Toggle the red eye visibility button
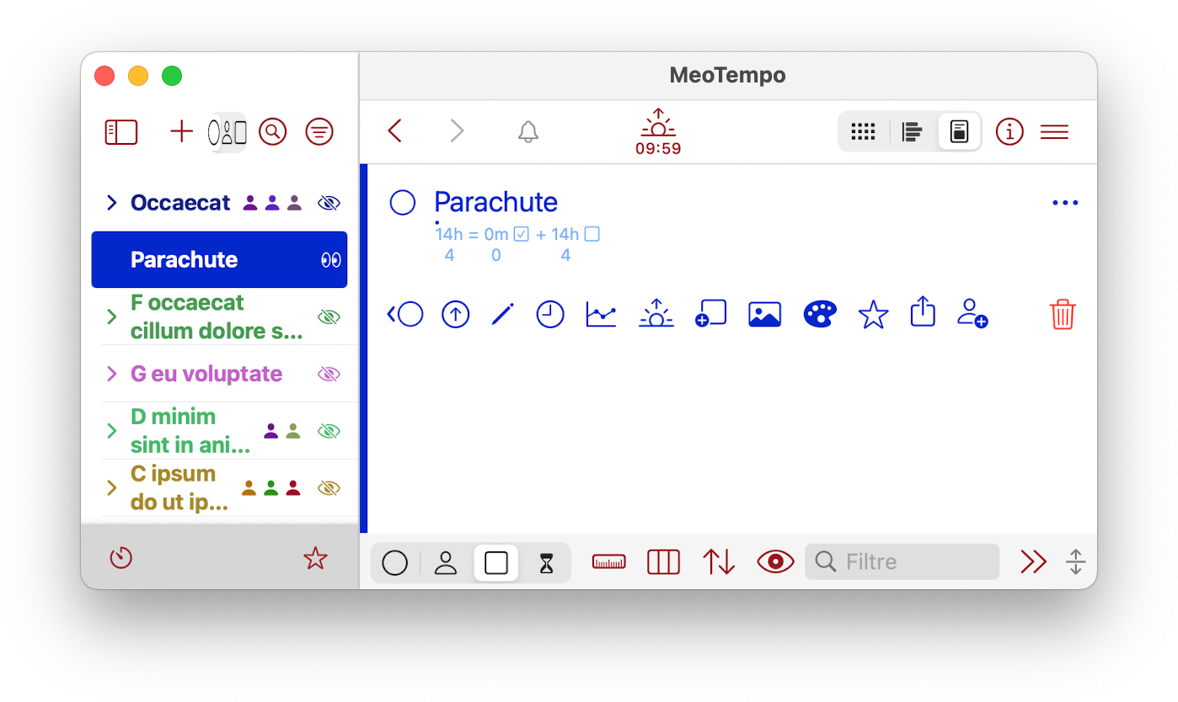 tap(776, 562)
